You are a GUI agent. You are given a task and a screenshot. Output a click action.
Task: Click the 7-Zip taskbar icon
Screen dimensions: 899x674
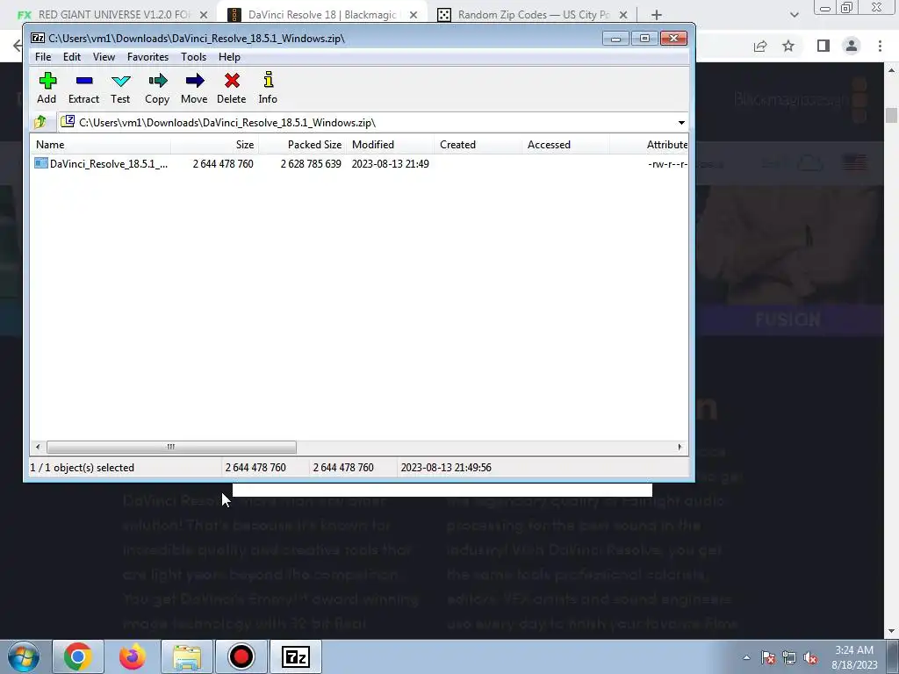pos(296,656)
